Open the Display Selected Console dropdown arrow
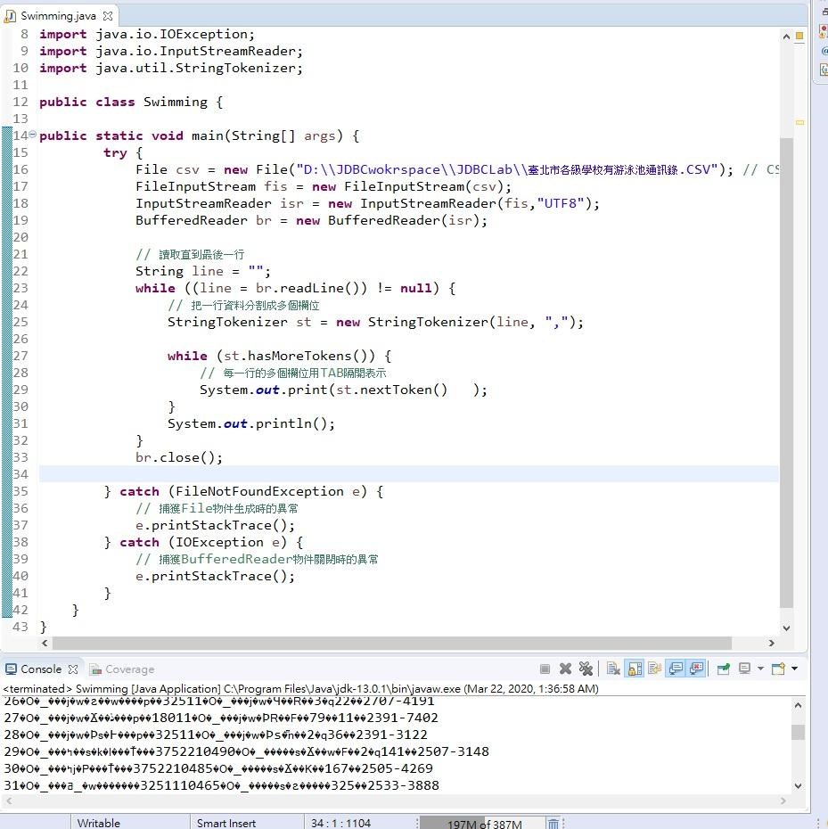Viewport: 828px width, 829px height. tap(759, 669)
